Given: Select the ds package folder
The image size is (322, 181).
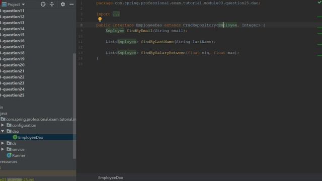Looking at the screenshot, I should pyautogui.click(x=11, y=143).
